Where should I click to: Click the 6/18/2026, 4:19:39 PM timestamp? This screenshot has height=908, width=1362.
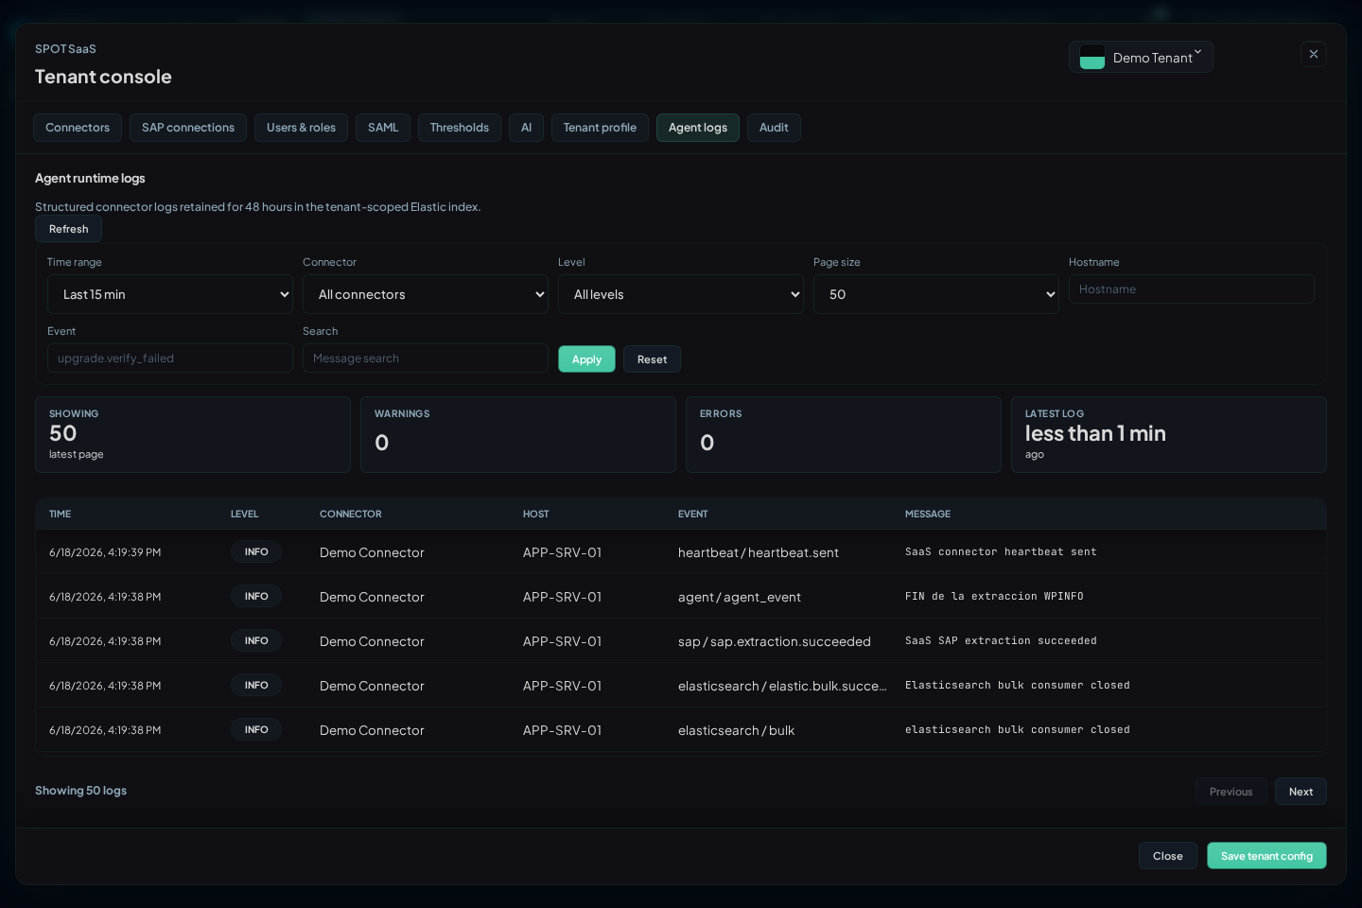click(x=105, y=552)
